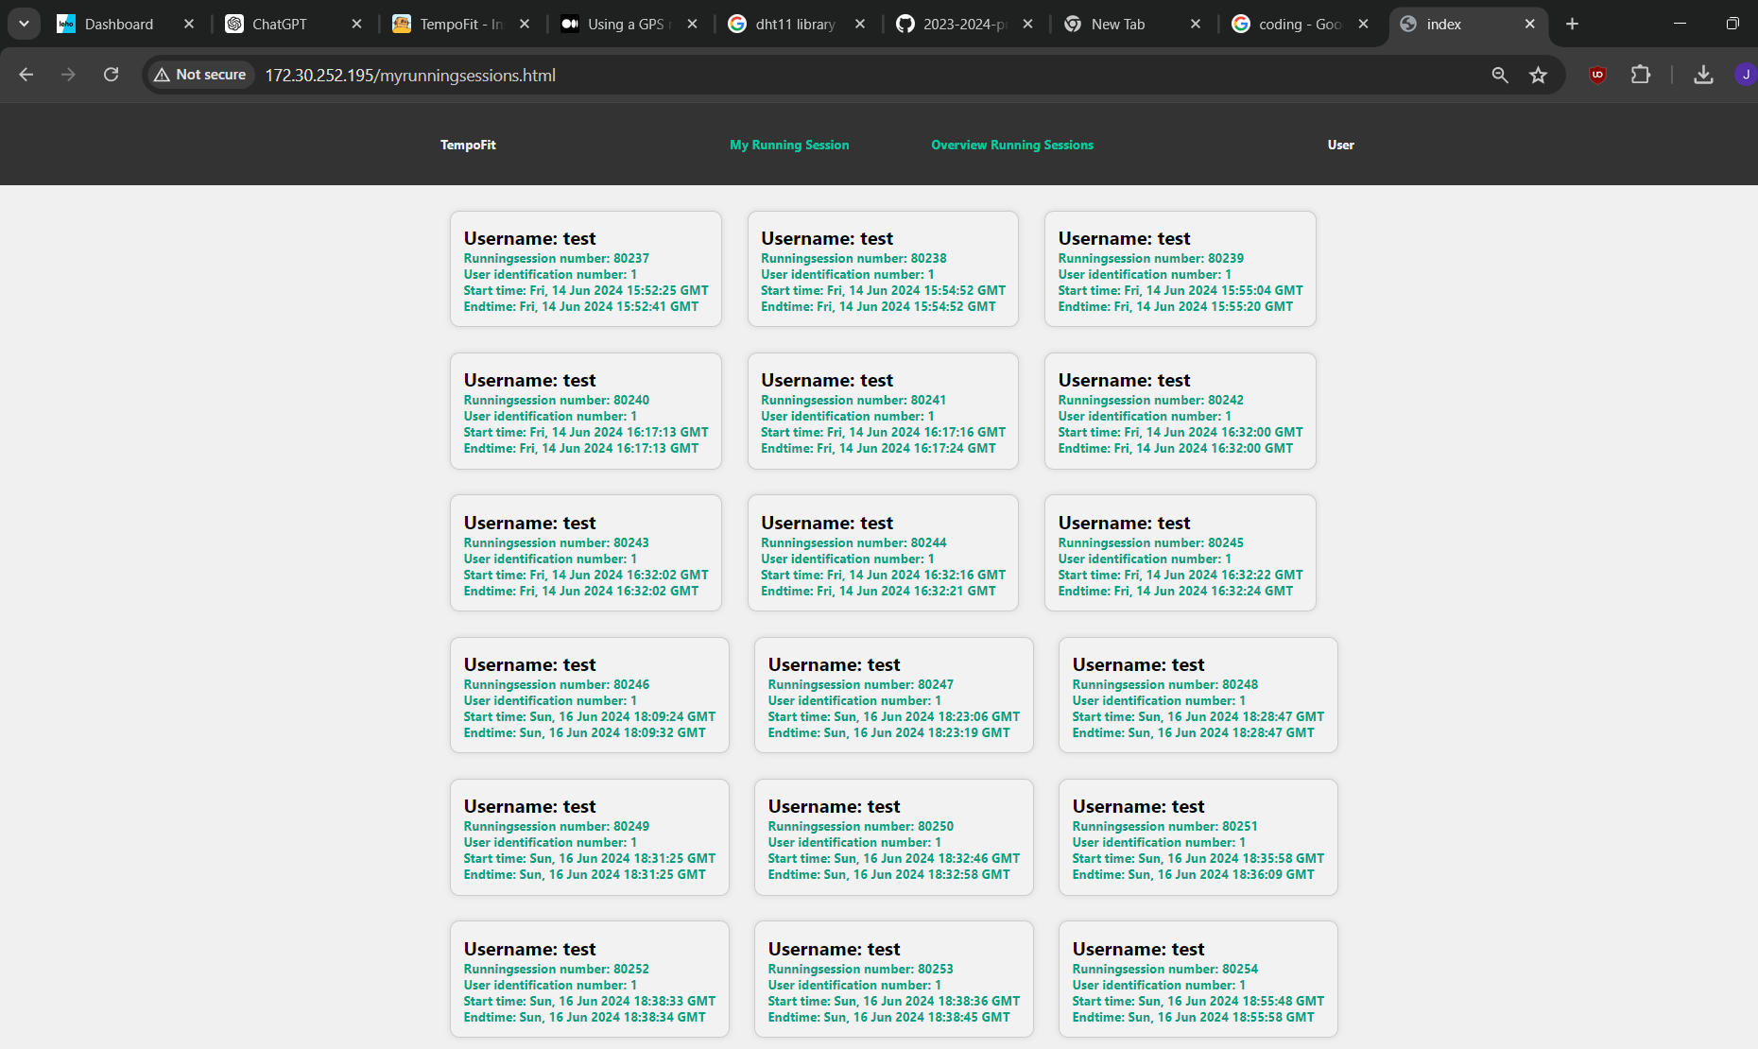Screen dimensions: 1758x1049
Task: Close the dht11 library tab
Action: pyautogui.click(x=859, y=24)
